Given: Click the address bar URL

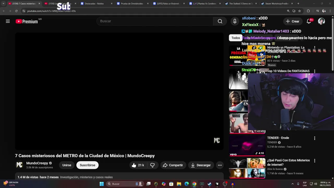Looking at the screenshot, I should click(51, 11).
